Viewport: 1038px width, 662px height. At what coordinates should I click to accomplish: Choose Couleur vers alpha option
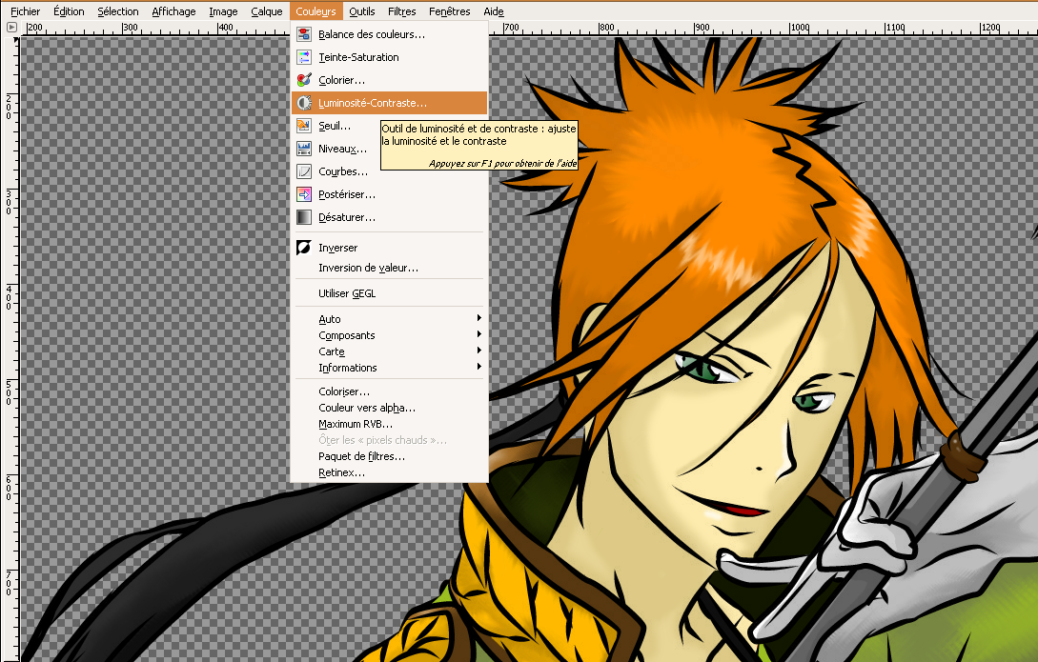(x=367, y=408)
